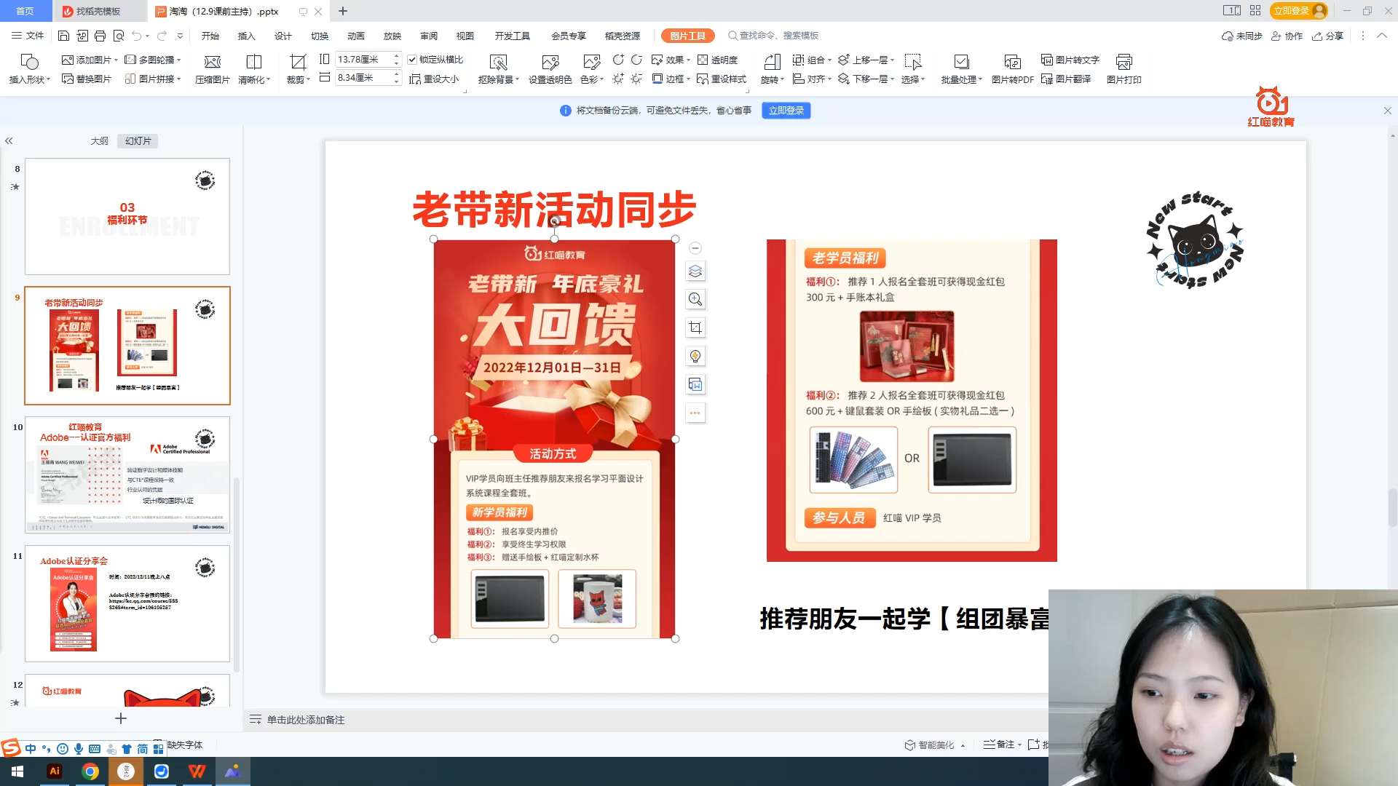The image size is (1398, 786).
Task: Select the 裁剪 crop tool in ribbon
Action: tap(298, 69)
